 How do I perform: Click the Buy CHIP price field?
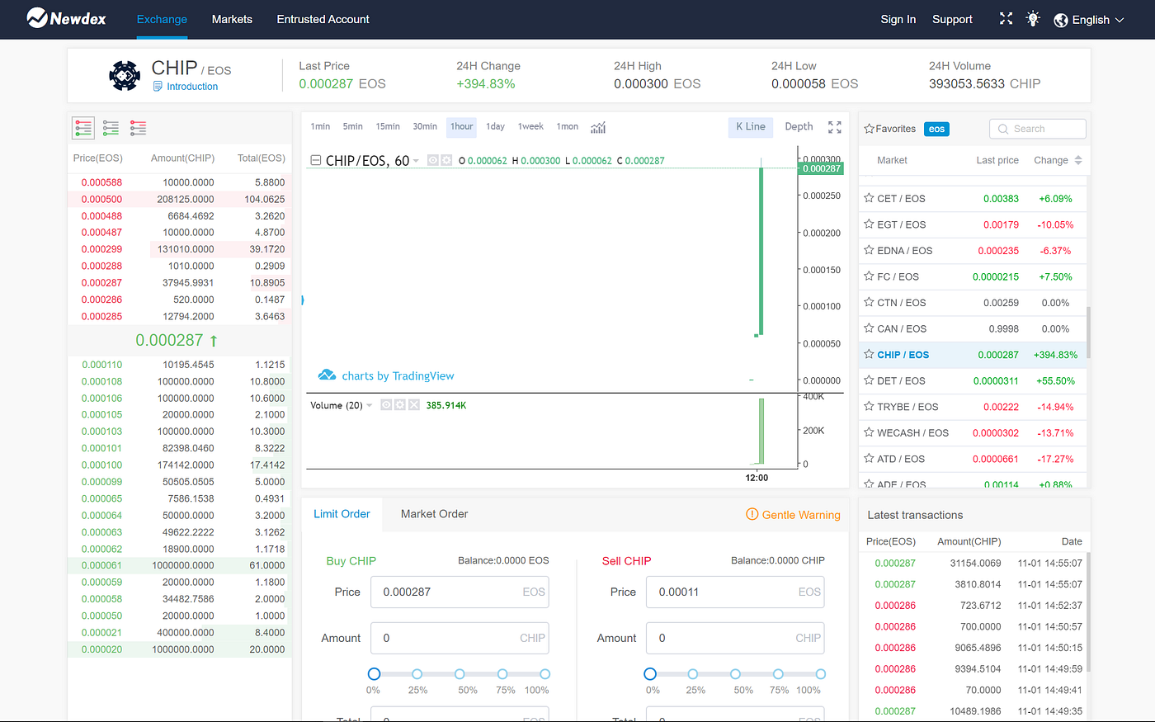coord(460,592)
